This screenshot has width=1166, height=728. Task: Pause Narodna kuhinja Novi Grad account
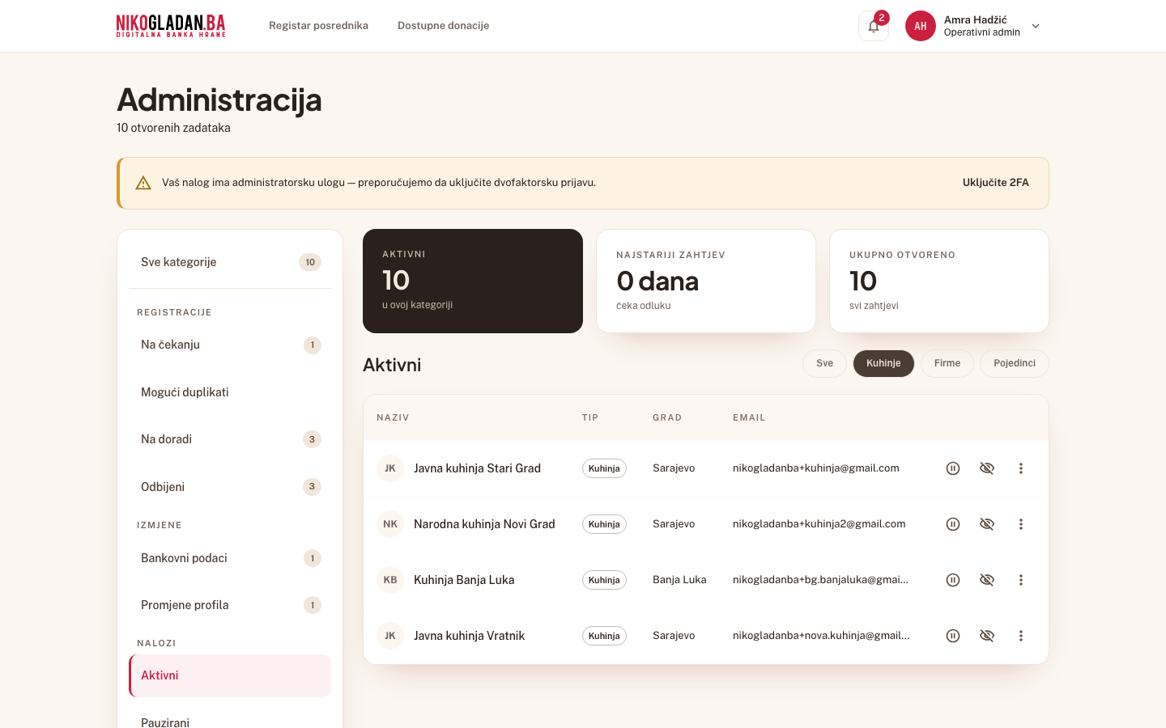point(953,524)
